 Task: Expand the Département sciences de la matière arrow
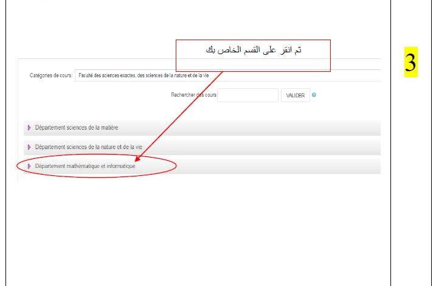[29, 128]
